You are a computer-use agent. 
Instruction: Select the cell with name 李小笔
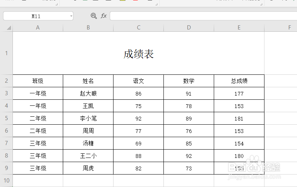click(88, 118)
